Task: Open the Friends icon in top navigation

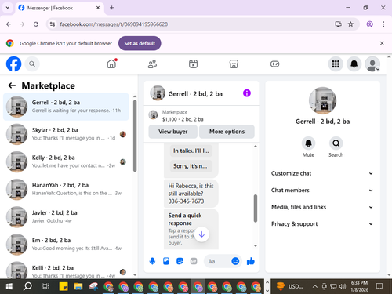Action: [152, 64]
